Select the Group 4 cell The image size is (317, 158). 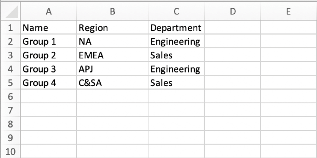coord(48,83)
